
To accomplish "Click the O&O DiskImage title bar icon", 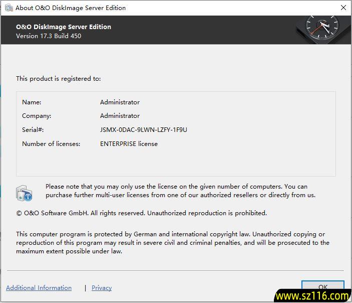I will (9, 8).
